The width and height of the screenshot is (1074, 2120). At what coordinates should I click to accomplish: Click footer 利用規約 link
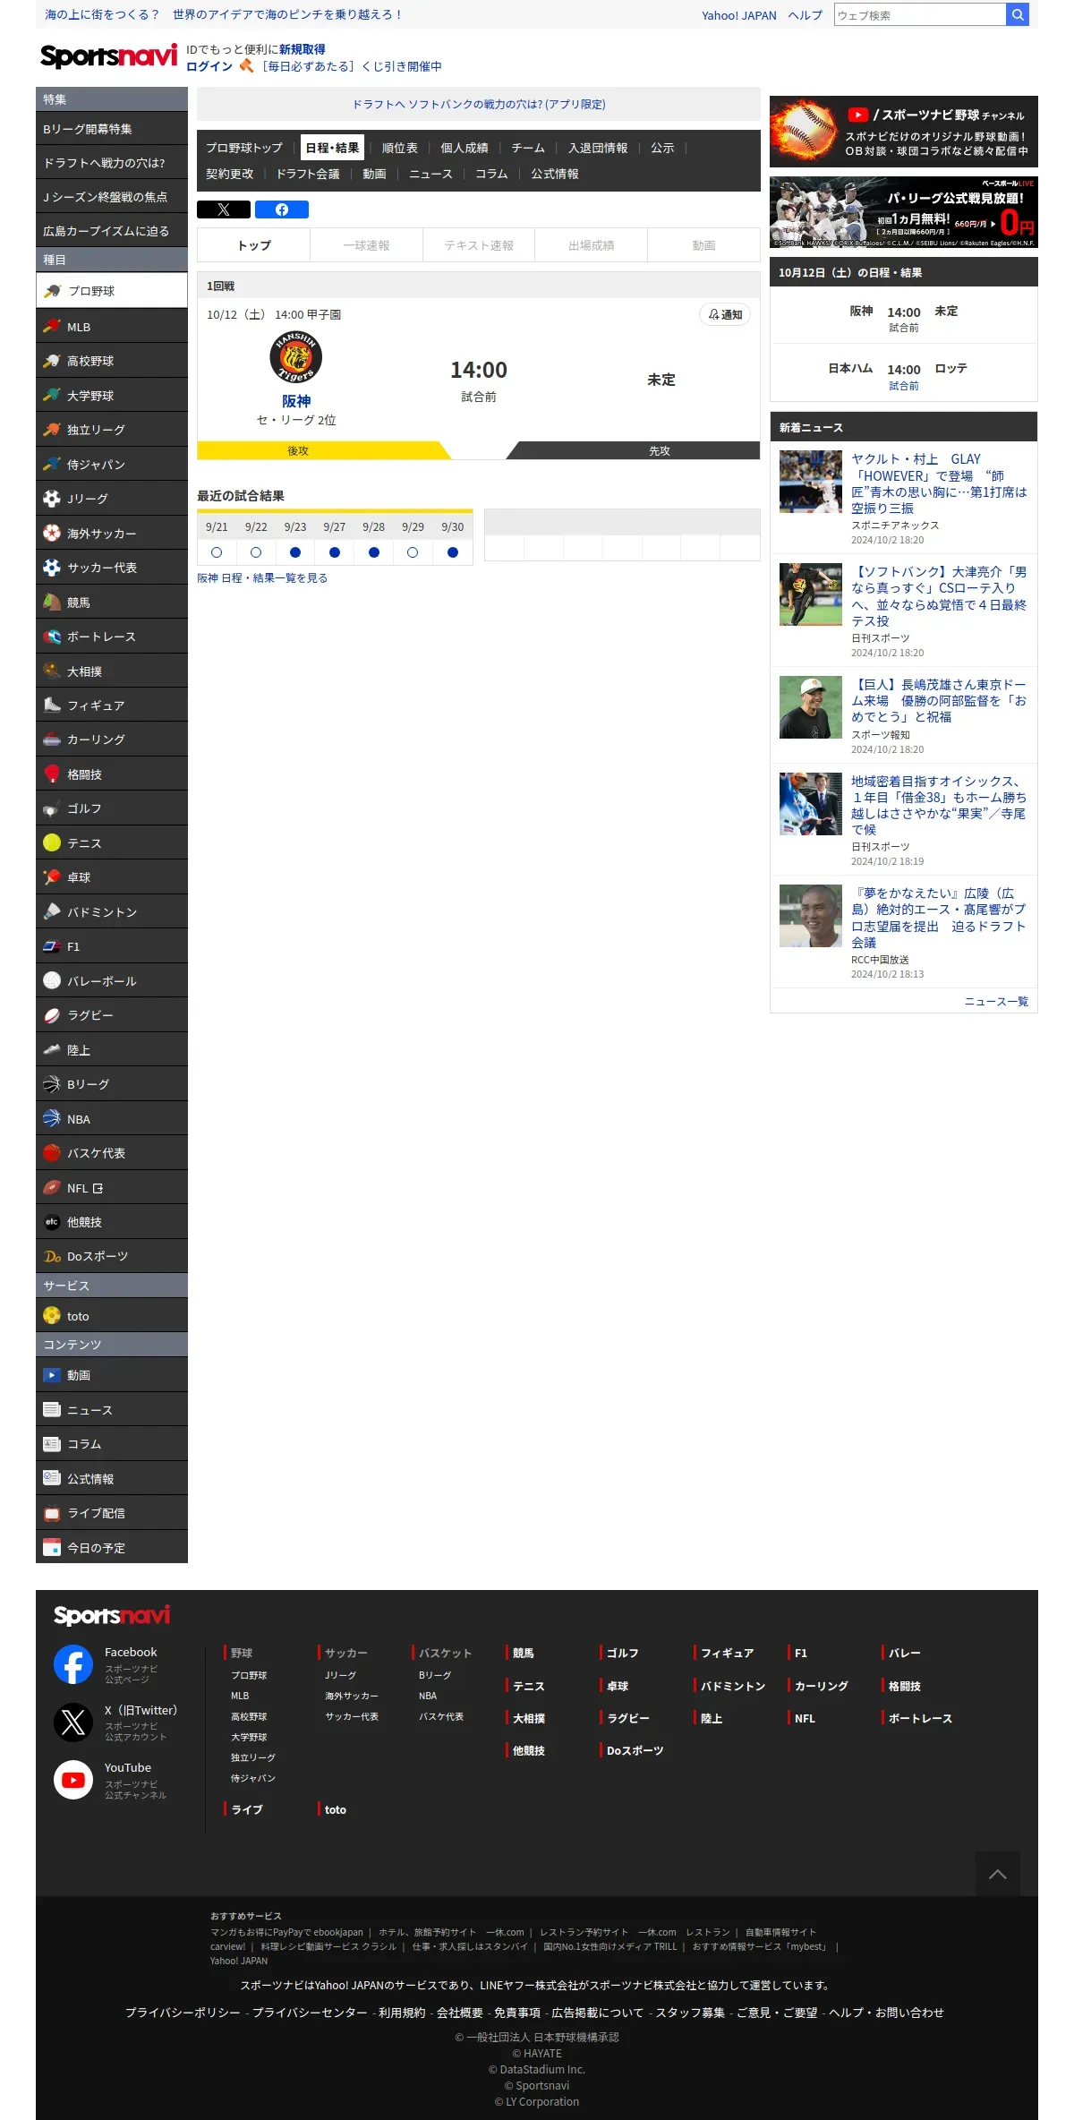(x=402, y=2012)
